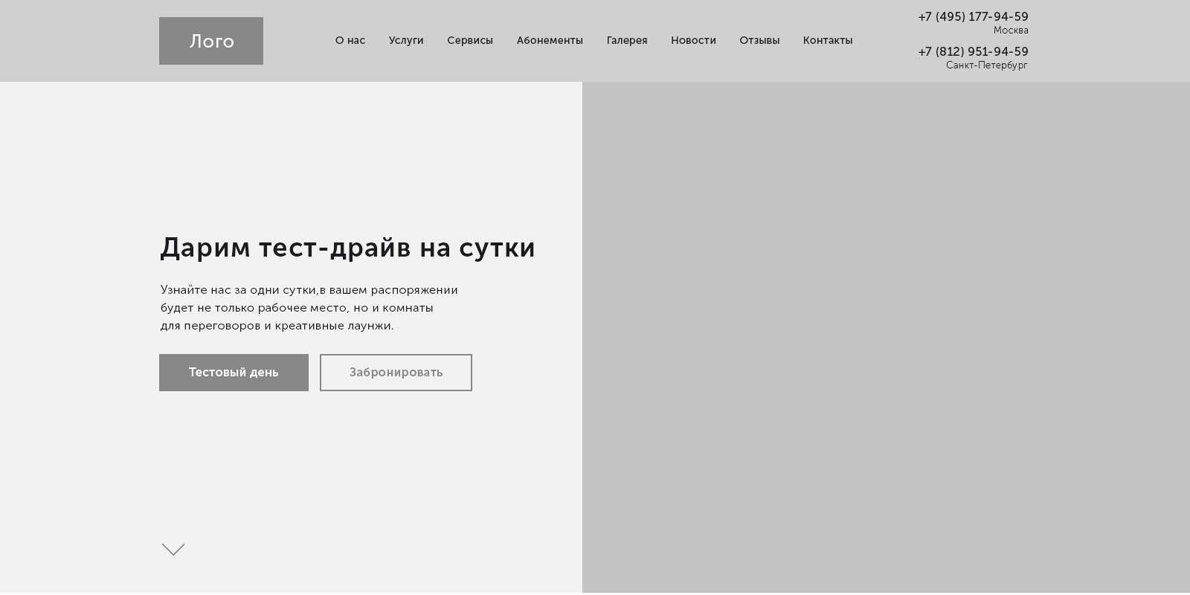The height and width of the screenshot is (595, 1190).
Task: Open the Отзывы menu item
Action: 759,41
